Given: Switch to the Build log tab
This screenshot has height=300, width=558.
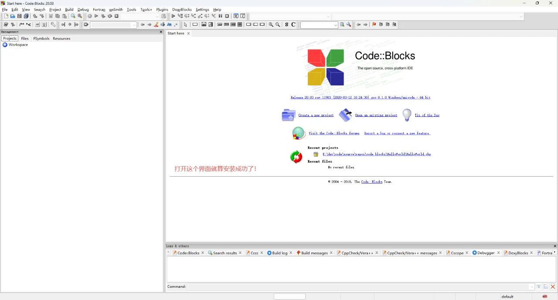Looking at the screenshot, I should click(x=279, y=253).
